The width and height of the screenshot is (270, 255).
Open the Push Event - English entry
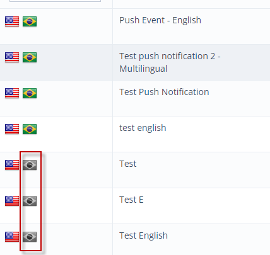click(160, 20)
